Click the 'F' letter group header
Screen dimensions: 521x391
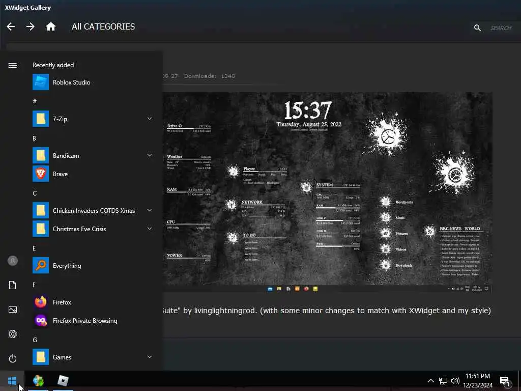click(x=34, y=285)
